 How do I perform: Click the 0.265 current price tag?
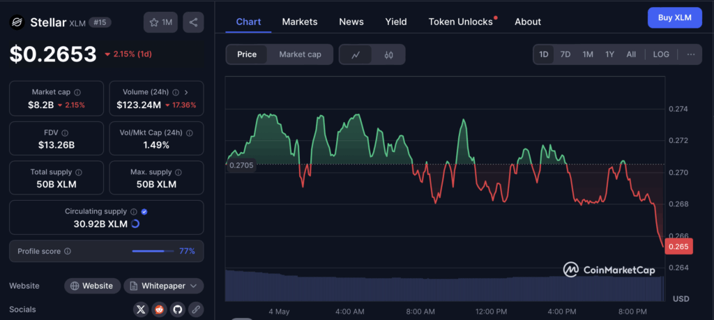pos(679,246)
